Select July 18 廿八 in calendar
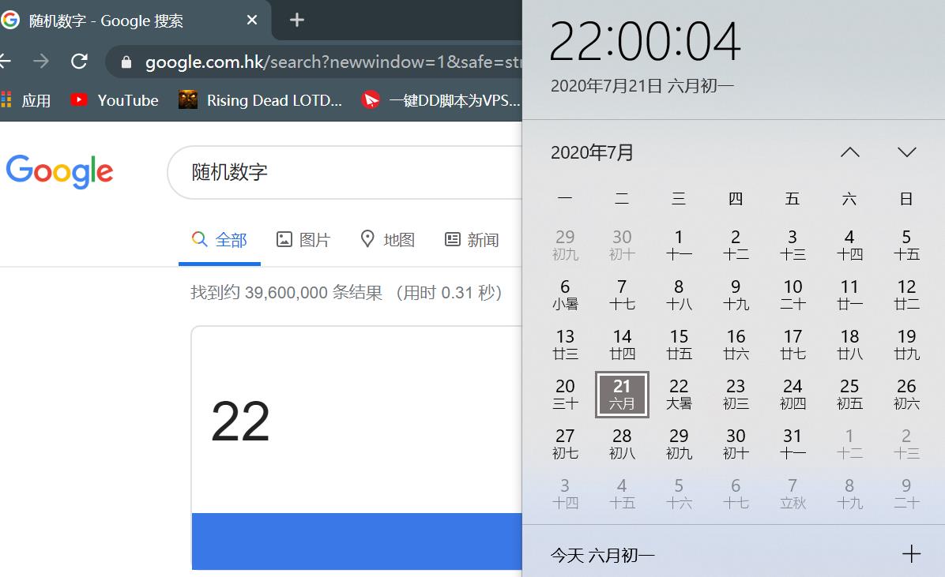This screenshot has height=577, width=945. [849, 344]
